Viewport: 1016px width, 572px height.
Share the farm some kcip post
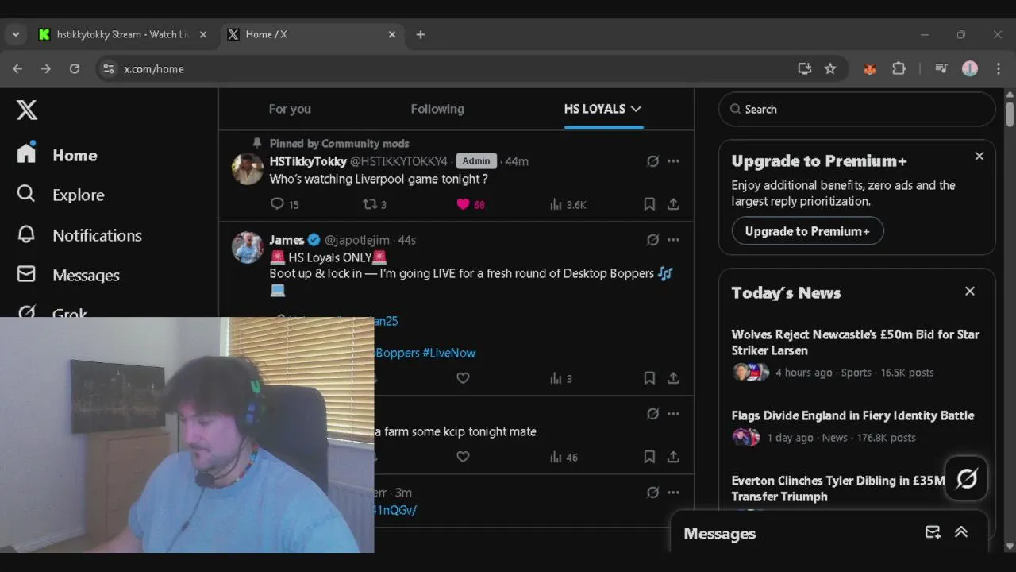pyautogui.click(x=673, y=457)
